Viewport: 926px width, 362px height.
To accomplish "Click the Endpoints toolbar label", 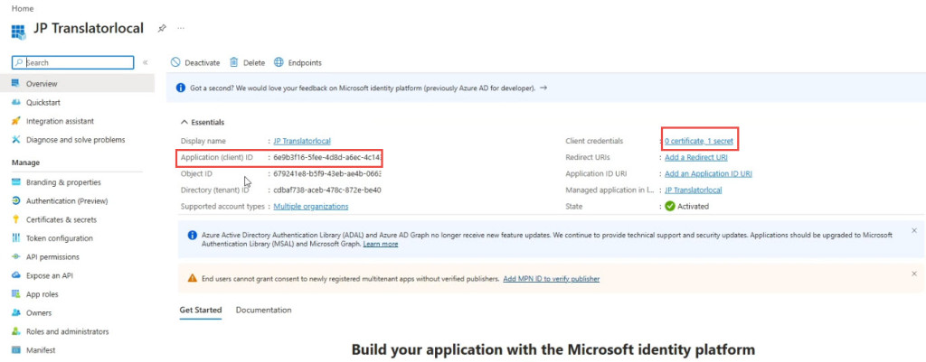I will coord(305,62).
